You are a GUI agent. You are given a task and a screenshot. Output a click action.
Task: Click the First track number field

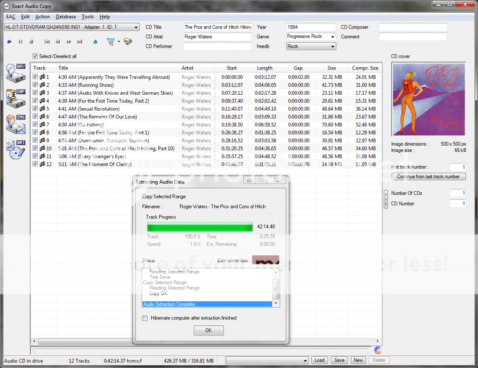[x=457, y=167]
